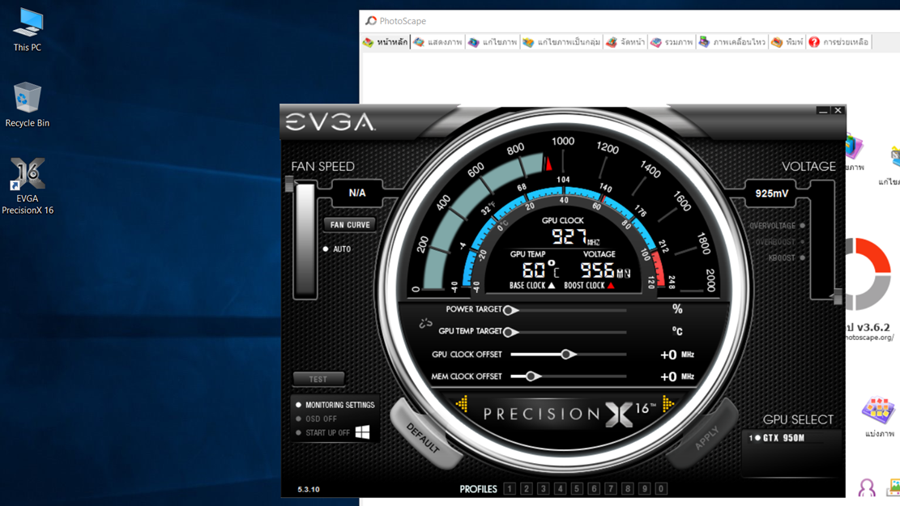Click the 925mV voltage value field
Viewport: 900px width, 506px height.
771,193
